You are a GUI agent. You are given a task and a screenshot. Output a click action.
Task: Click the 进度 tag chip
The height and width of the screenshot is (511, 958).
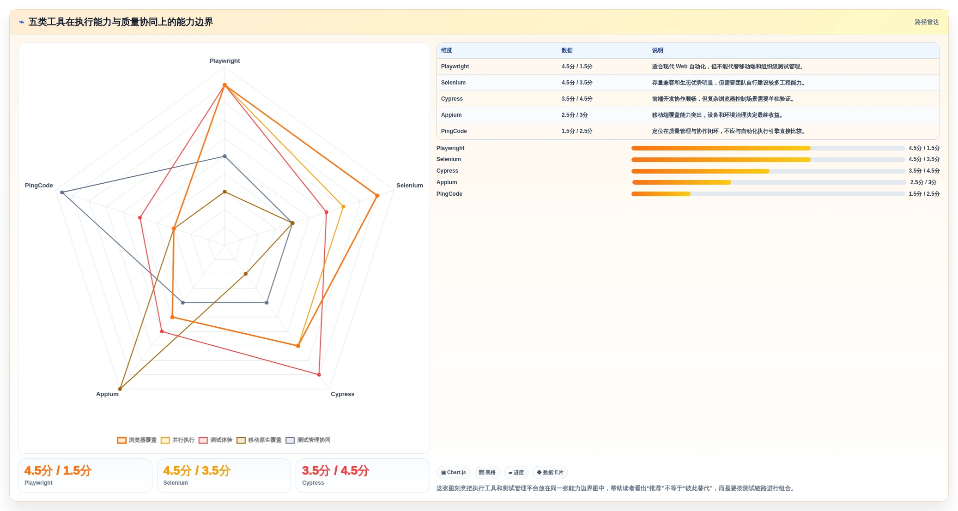point(516,472)
